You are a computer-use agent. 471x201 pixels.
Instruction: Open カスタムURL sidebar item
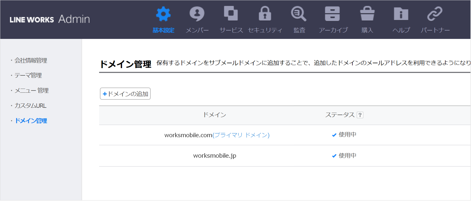30,106
